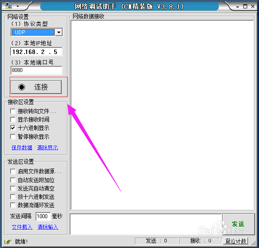
Task: Click the 连接 connect button
Action: tap(36, 87)
